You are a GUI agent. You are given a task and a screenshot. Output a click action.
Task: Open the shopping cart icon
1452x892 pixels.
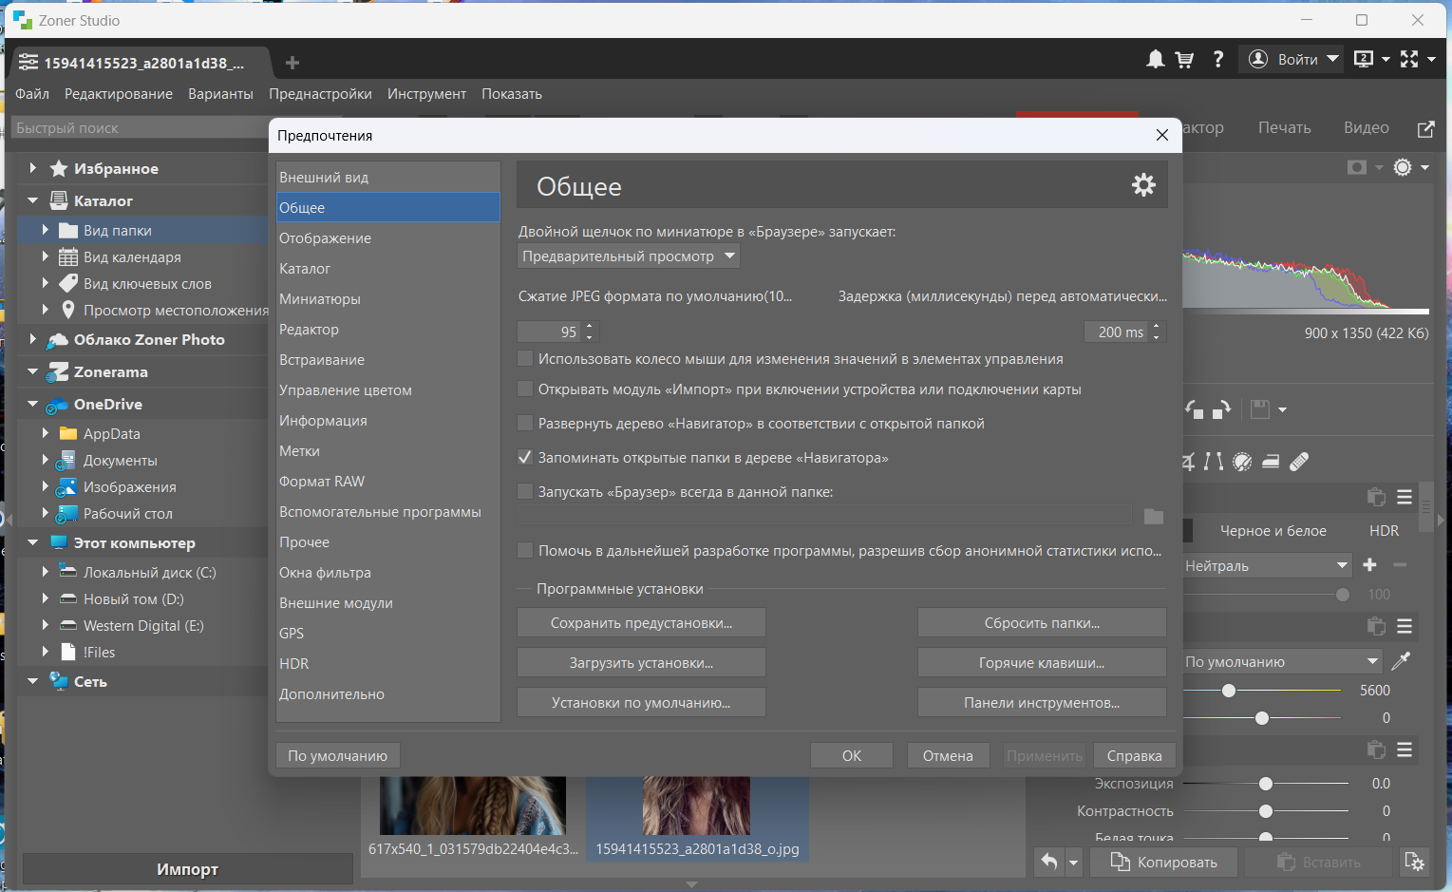(x=1184, y=60)
